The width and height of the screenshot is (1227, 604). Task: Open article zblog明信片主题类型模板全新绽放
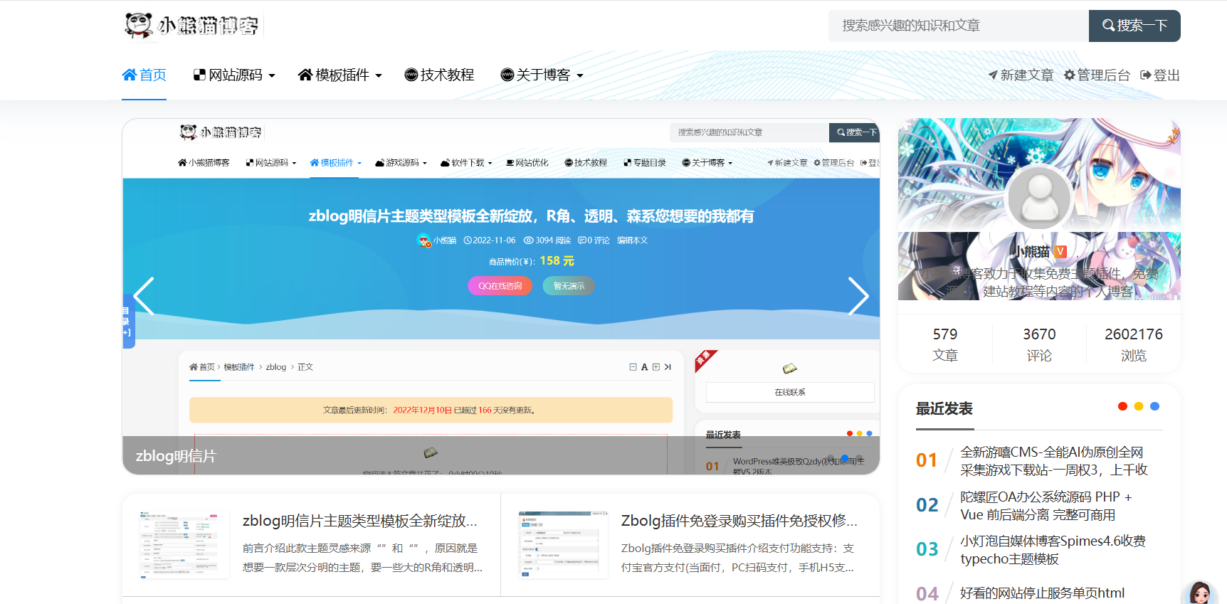pyautogui.click(x=360, y=521)
